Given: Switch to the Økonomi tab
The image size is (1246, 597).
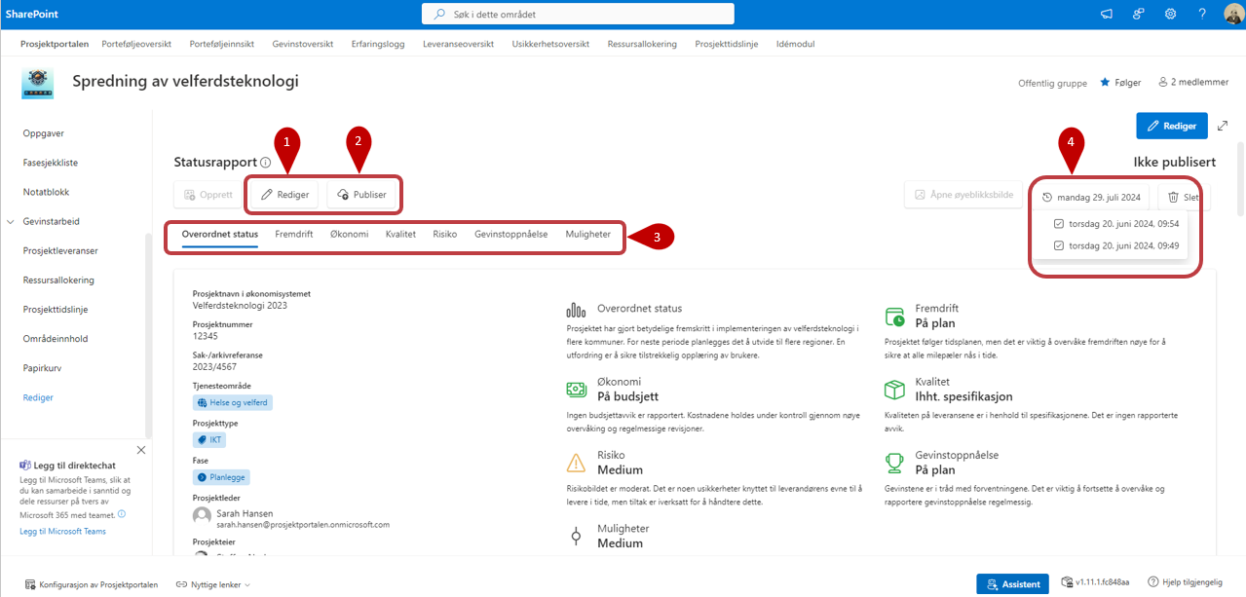Looking at the screenshot, I should coord(349,235).
